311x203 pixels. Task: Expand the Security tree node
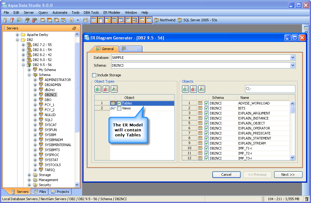[29, 185]
